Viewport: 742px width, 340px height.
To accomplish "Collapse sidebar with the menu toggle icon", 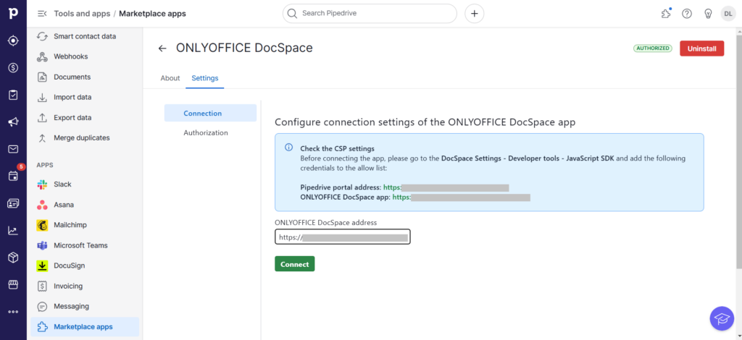I will coord(42,14).
